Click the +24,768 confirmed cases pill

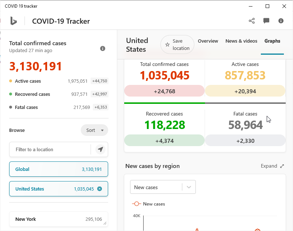pyautogui.click(x=164, y=91)
